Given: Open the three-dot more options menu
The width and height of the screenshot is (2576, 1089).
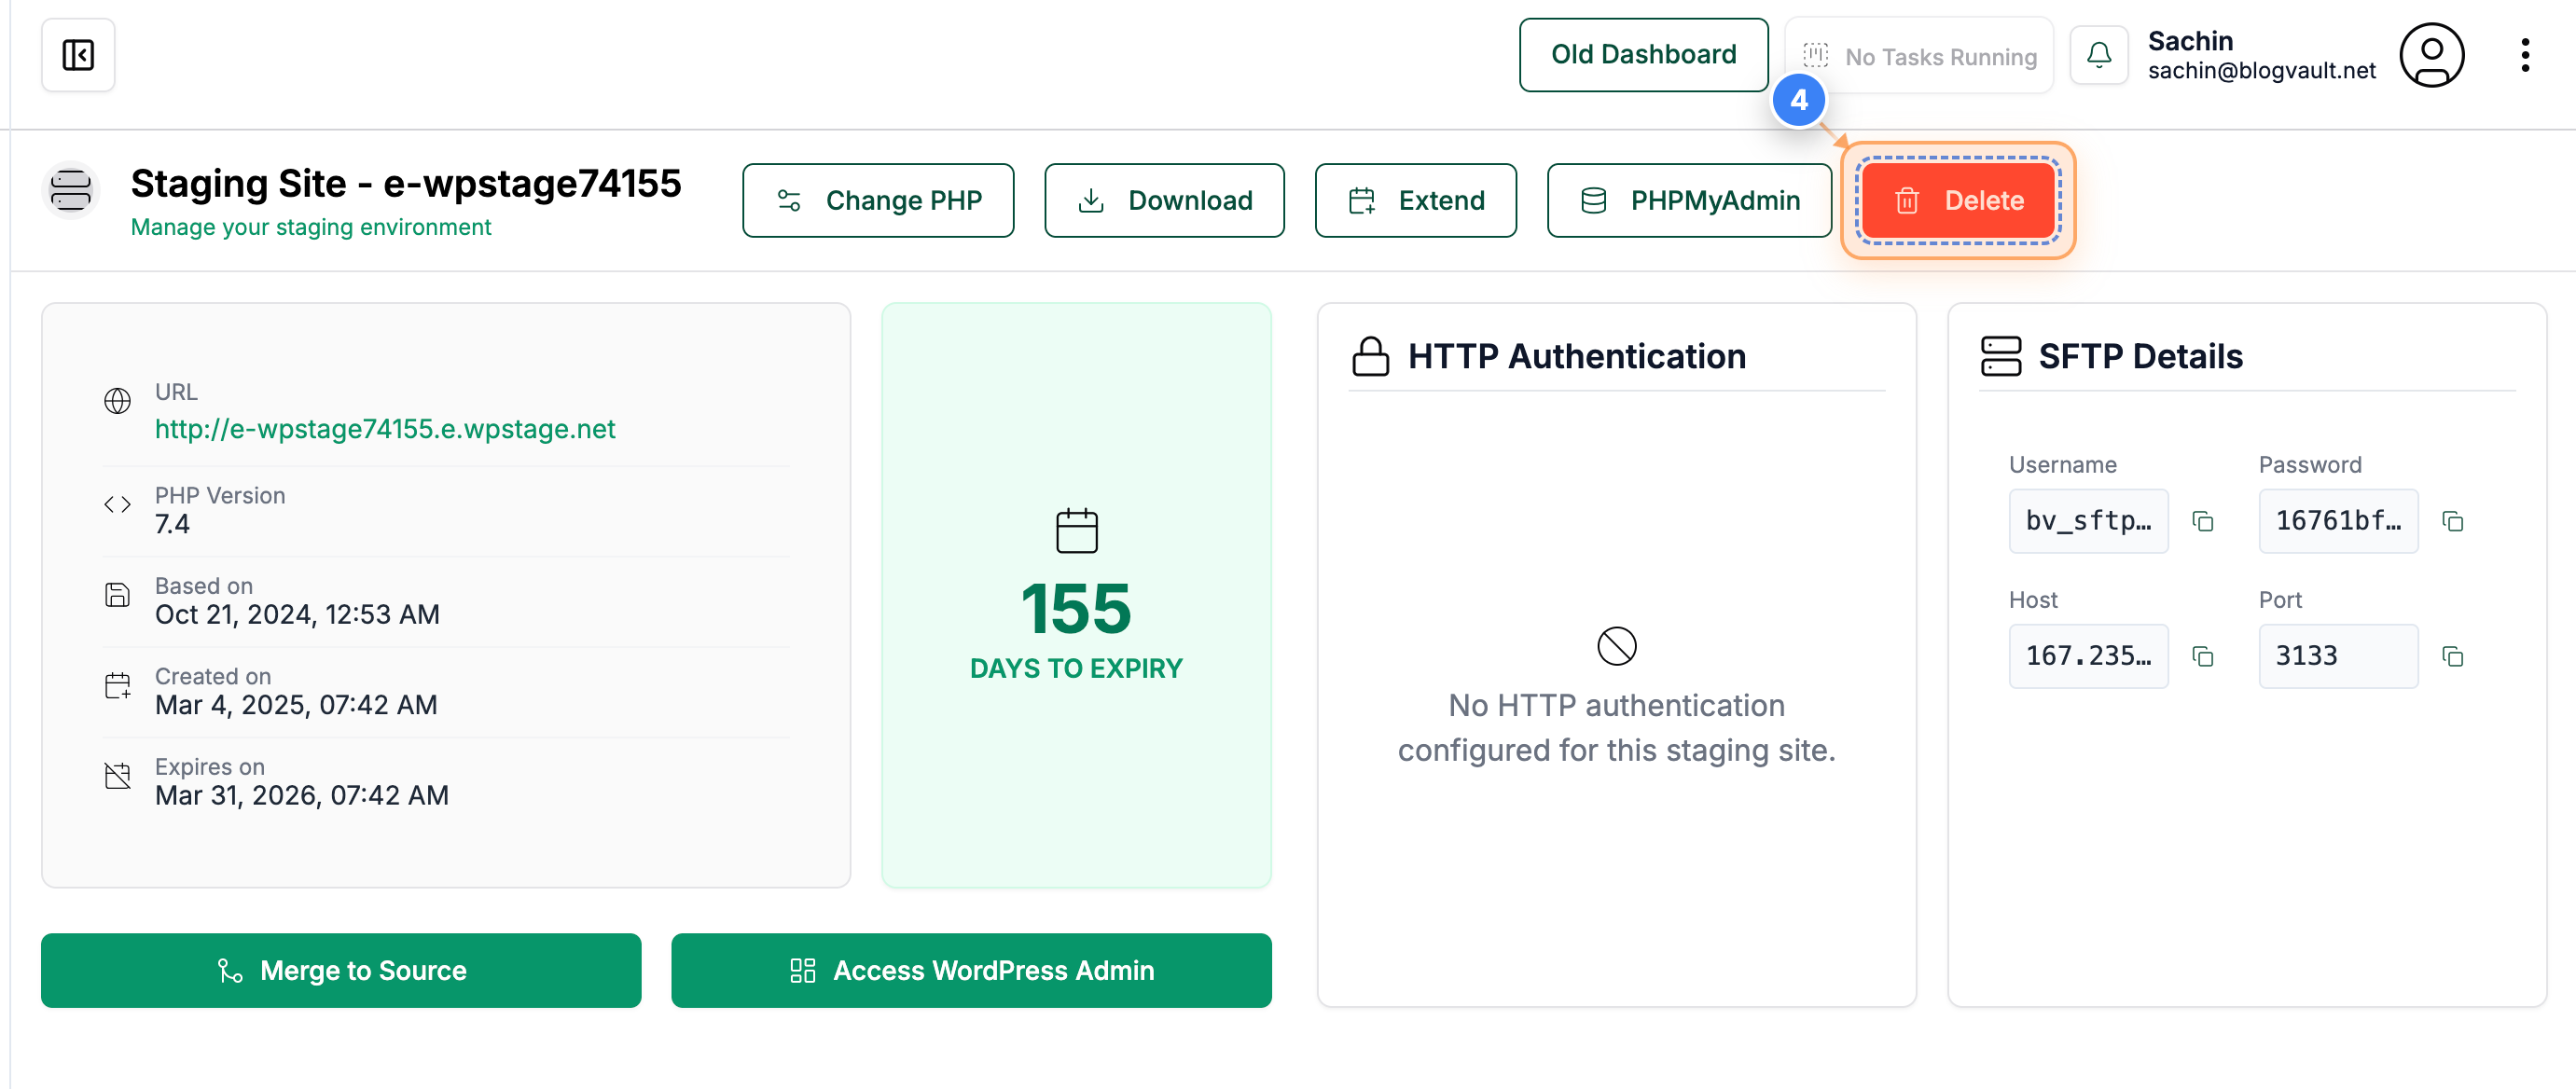Looking at the screenshot, I should point(2525,55).
